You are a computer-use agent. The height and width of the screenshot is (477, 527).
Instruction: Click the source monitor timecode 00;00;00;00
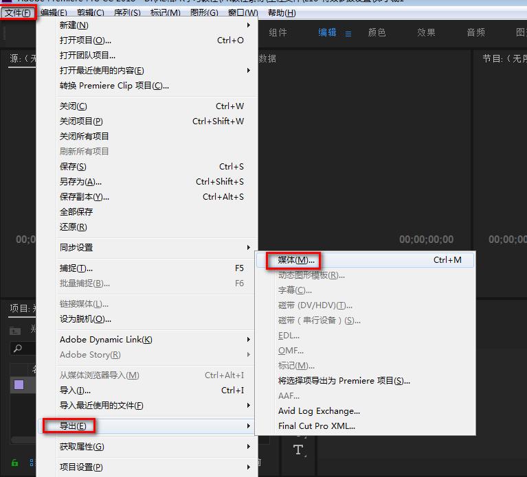426,240
